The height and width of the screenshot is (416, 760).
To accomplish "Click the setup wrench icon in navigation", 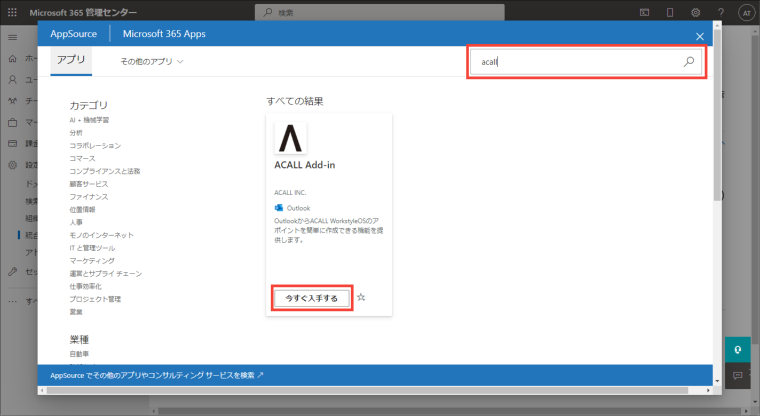I will click(x=13, y=272).
